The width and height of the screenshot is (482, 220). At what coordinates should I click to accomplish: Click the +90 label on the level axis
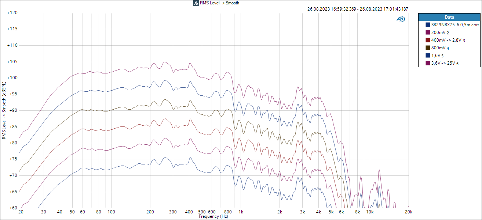(x=13, y=110)
